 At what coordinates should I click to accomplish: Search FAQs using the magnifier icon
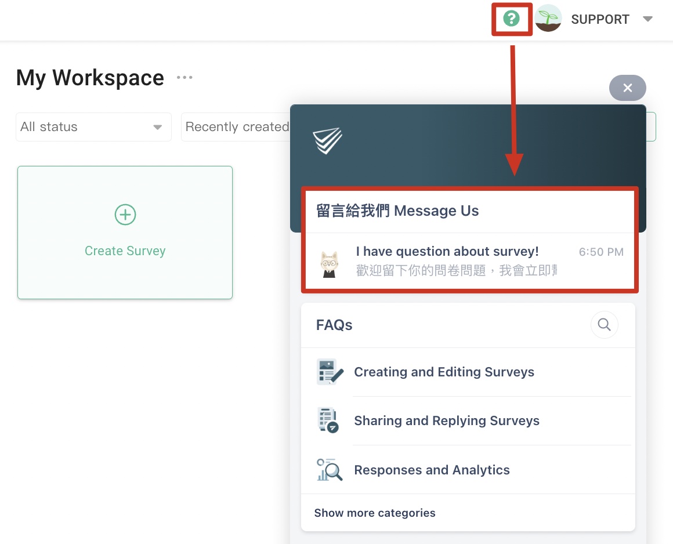click(x=604, y=325)
